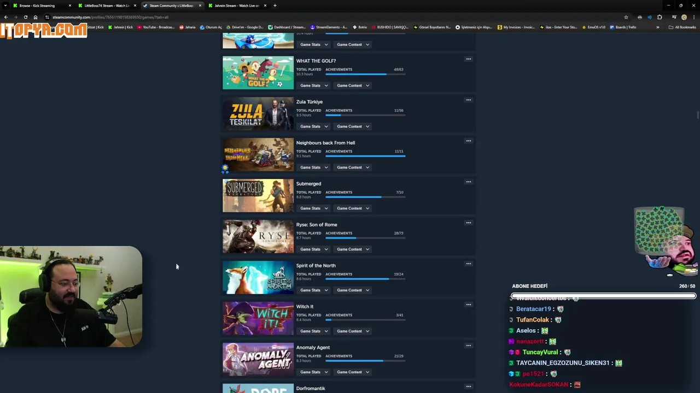Open the EmuOS v1.0 bookmark
Viewport: 700px width, 393px height.
594,27
